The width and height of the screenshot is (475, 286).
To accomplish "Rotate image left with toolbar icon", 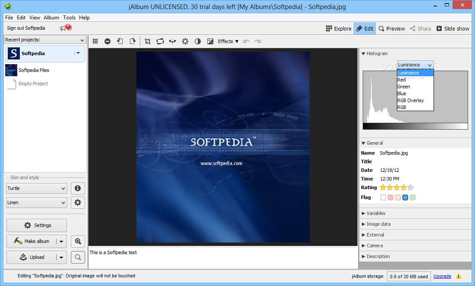I will pyautogui.click(x=120, y=41).
